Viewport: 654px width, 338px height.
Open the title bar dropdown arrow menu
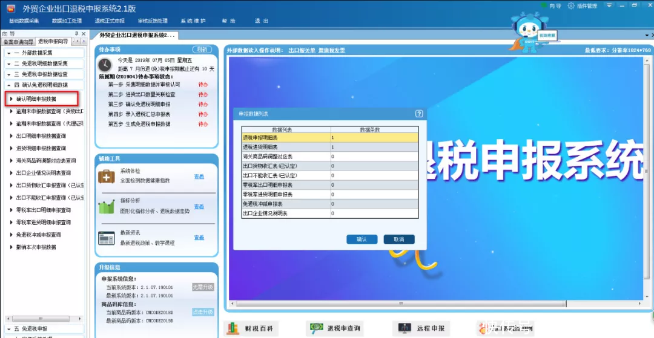[609, 5]
